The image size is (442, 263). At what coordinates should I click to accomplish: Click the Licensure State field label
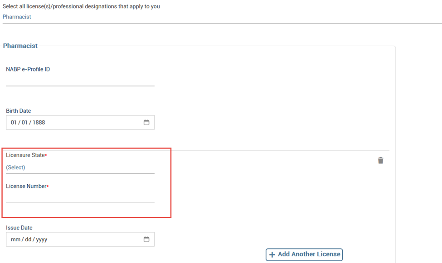[25, 155]
